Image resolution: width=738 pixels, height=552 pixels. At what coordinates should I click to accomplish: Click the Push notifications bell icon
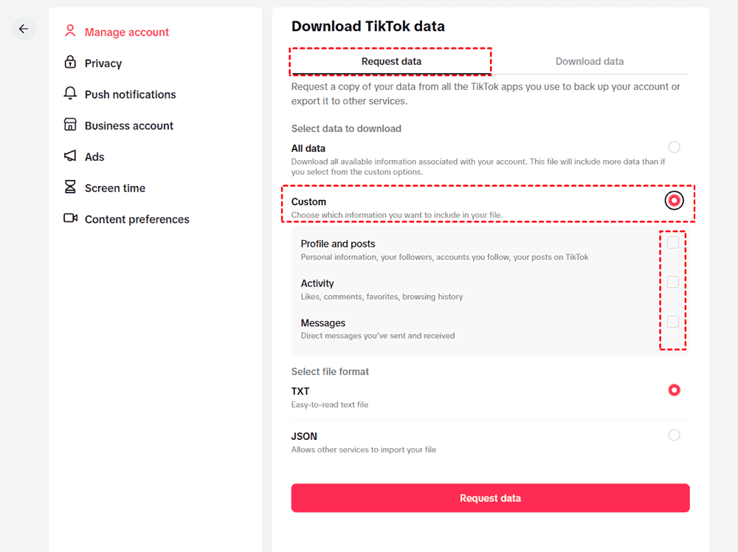tap(70, 94)
